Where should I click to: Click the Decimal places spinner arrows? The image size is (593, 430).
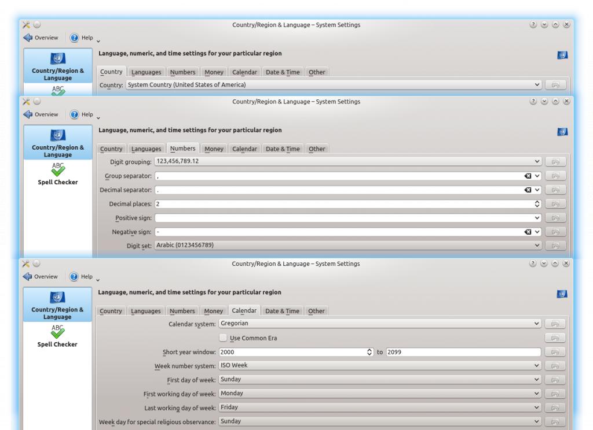point(537,204)
